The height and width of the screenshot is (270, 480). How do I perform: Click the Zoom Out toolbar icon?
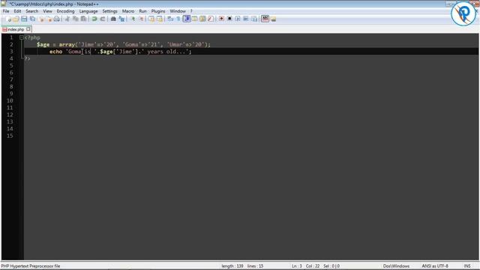142,19
